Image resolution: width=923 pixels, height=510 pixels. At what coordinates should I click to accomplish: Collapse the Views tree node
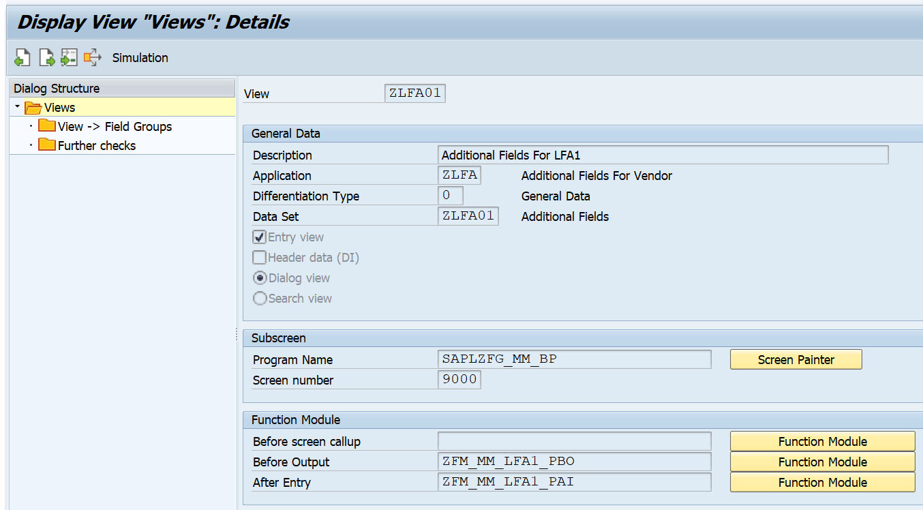click(17, 107)
